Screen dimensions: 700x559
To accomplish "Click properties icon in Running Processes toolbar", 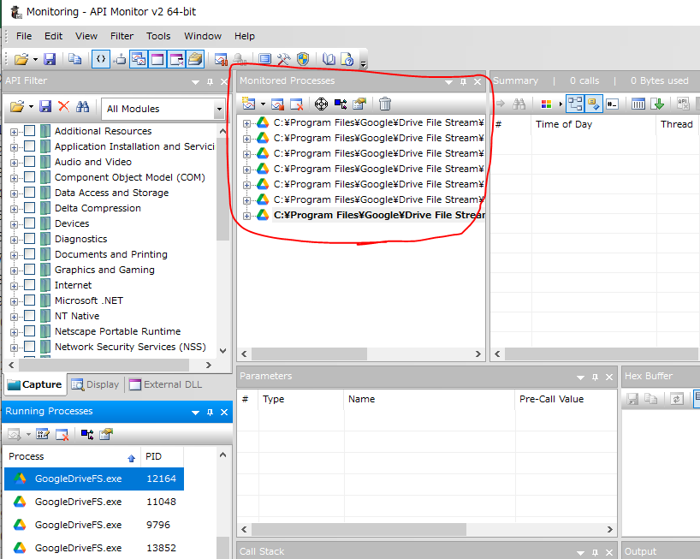I will (106, 433).
